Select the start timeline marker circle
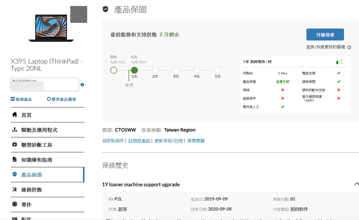The width and height of the screenshot is (359, 220). (x=114, y=70)
